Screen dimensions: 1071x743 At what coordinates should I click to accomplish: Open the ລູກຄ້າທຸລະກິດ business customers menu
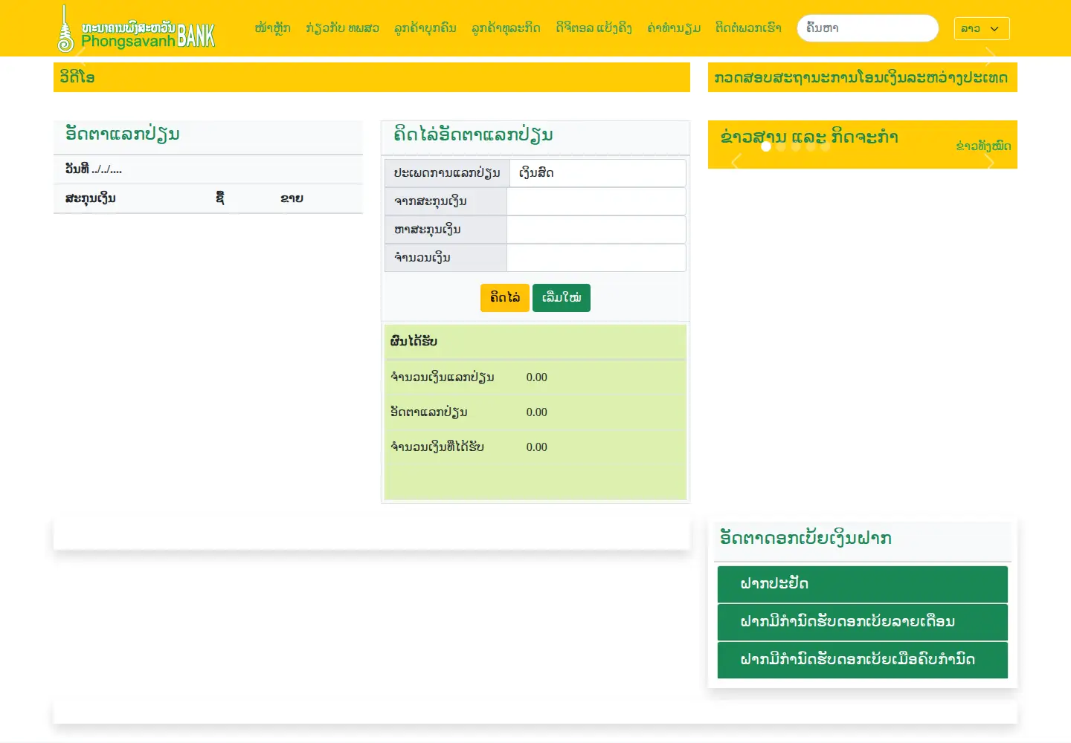pyautogui.click(x=506, y=28)
